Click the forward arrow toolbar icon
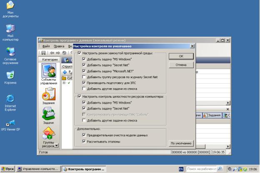The height and width of the screenshot is (173, 260). 58,53
